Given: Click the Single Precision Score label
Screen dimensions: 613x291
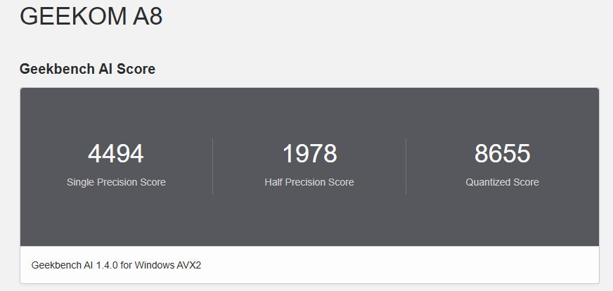Looking at the screenshot, I should (116, 182).
